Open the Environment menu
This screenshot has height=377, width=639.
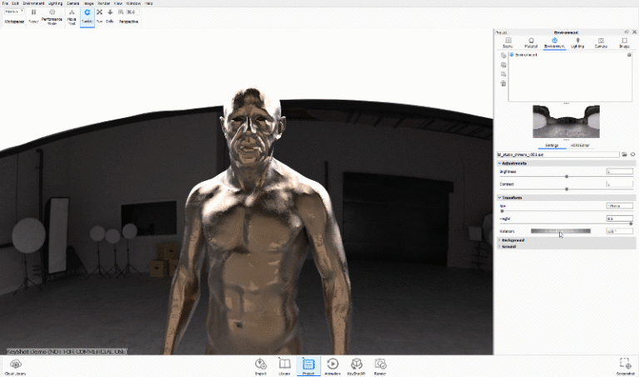33,3
